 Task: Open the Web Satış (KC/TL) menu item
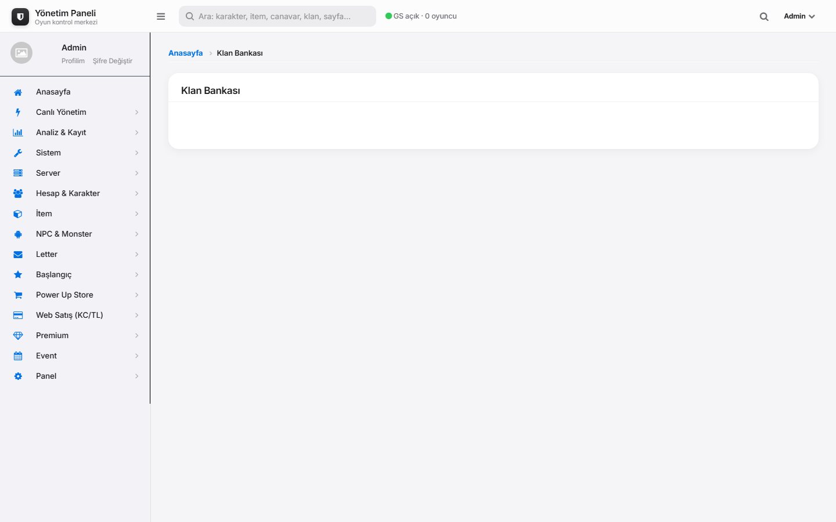click(75, 315)
